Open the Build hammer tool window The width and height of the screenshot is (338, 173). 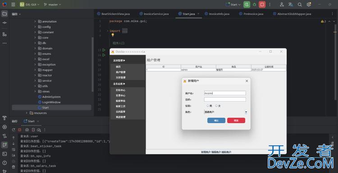pos(5,118)
